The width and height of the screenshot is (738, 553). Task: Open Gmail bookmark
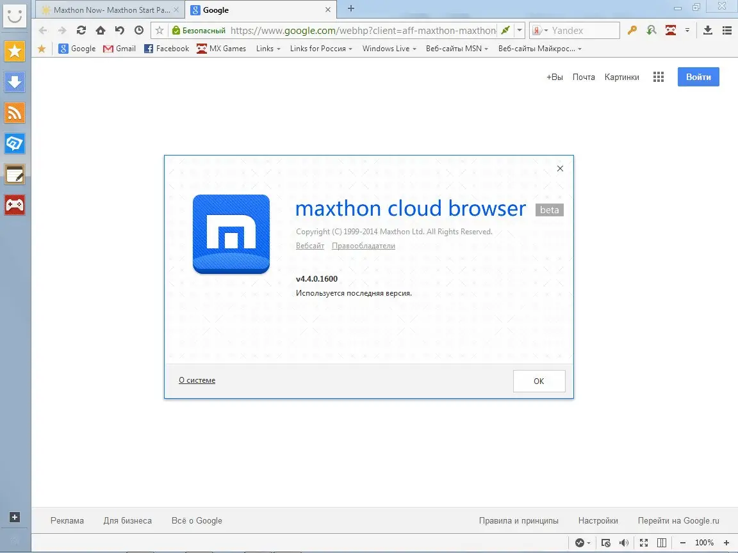coord(119,49)
